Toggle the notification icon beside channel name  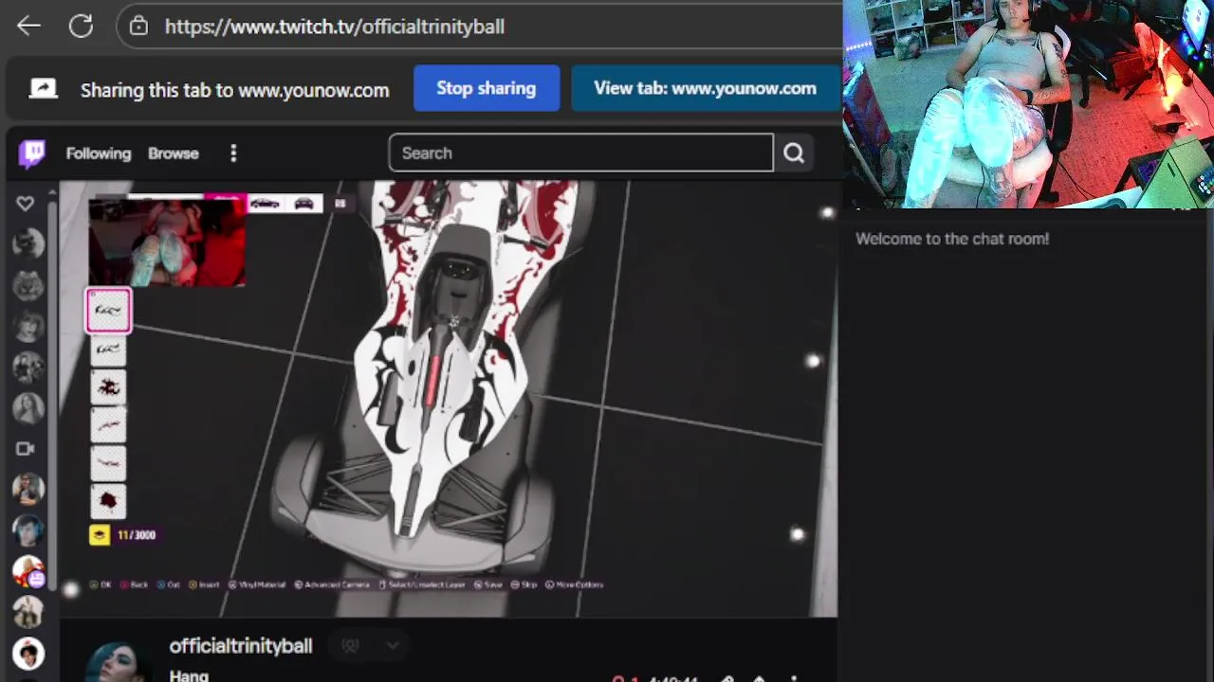350,646
